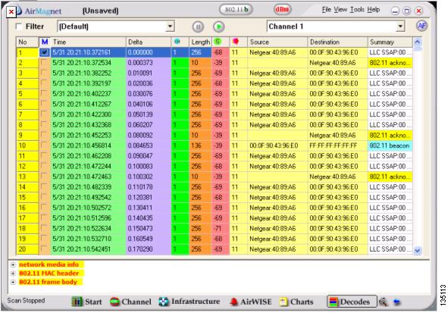Click the 802.11 ackno summary in row 13
This screenshot has width=448, height=313.
click(x=390, y=177)
